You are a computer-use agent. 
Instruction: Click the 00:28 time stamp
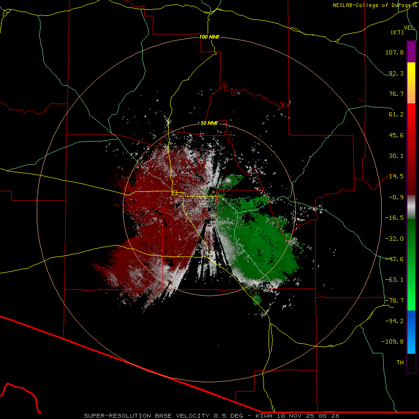pyautogui.click(x=328, y=416)
